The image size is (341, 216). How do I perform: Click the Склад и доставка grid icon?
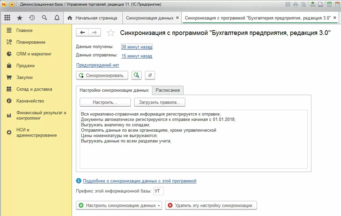(x=9, y=89)
